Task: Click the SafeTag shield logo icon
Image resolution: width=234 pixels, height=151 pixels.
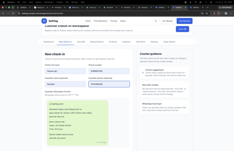Action: click(x=44, y=21)
